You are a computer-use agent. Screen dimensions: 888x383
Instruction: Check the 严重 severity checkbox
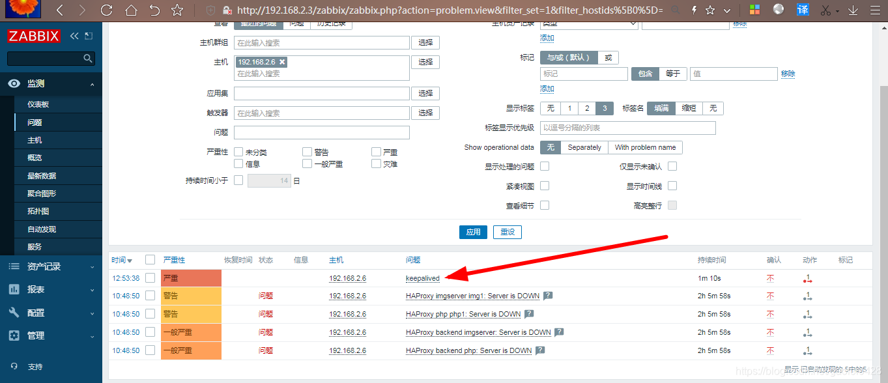tap(376, 152)
